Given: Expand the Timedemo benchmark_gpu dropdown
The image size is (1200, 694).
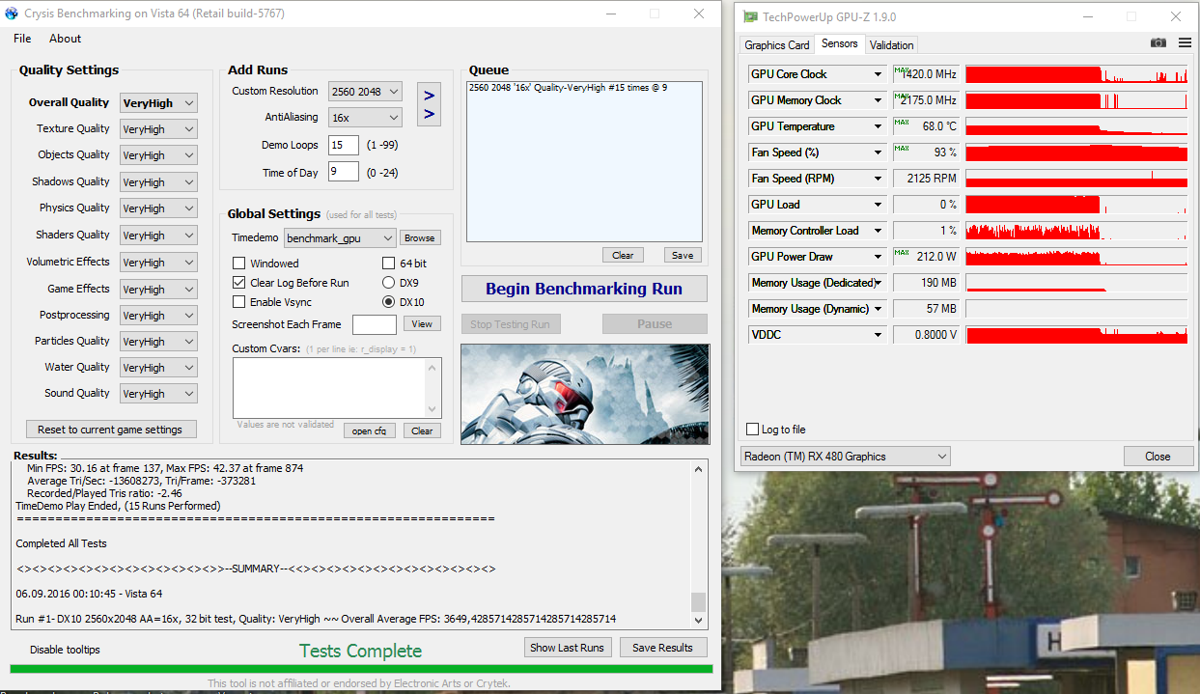Looking at the screenshot, I should click(x=340, y=238).
